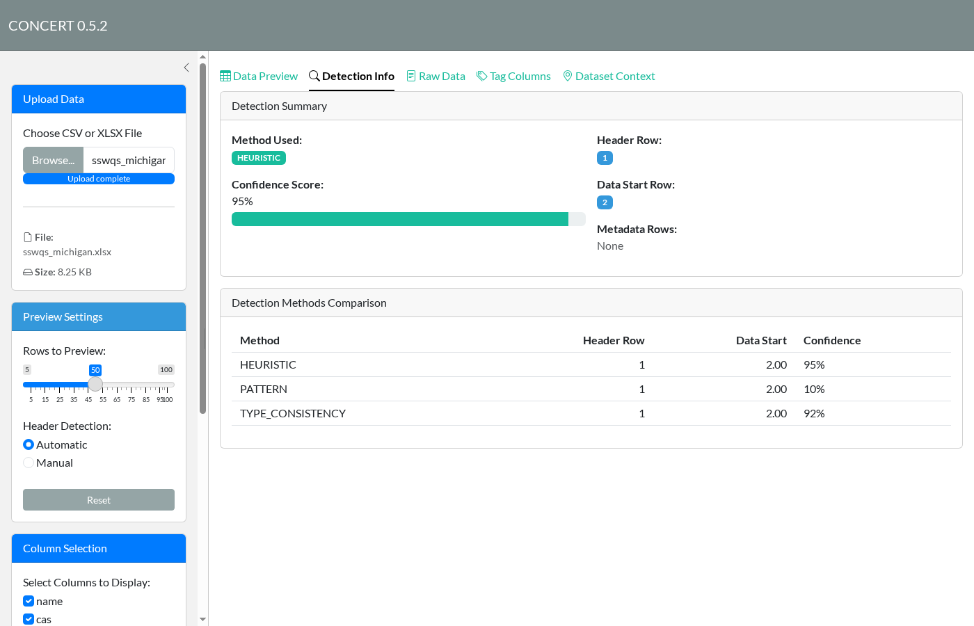This screenshot has width=974, height=626.
Task: Click the Header Row badge showing 1
Action: coord(605,158)
